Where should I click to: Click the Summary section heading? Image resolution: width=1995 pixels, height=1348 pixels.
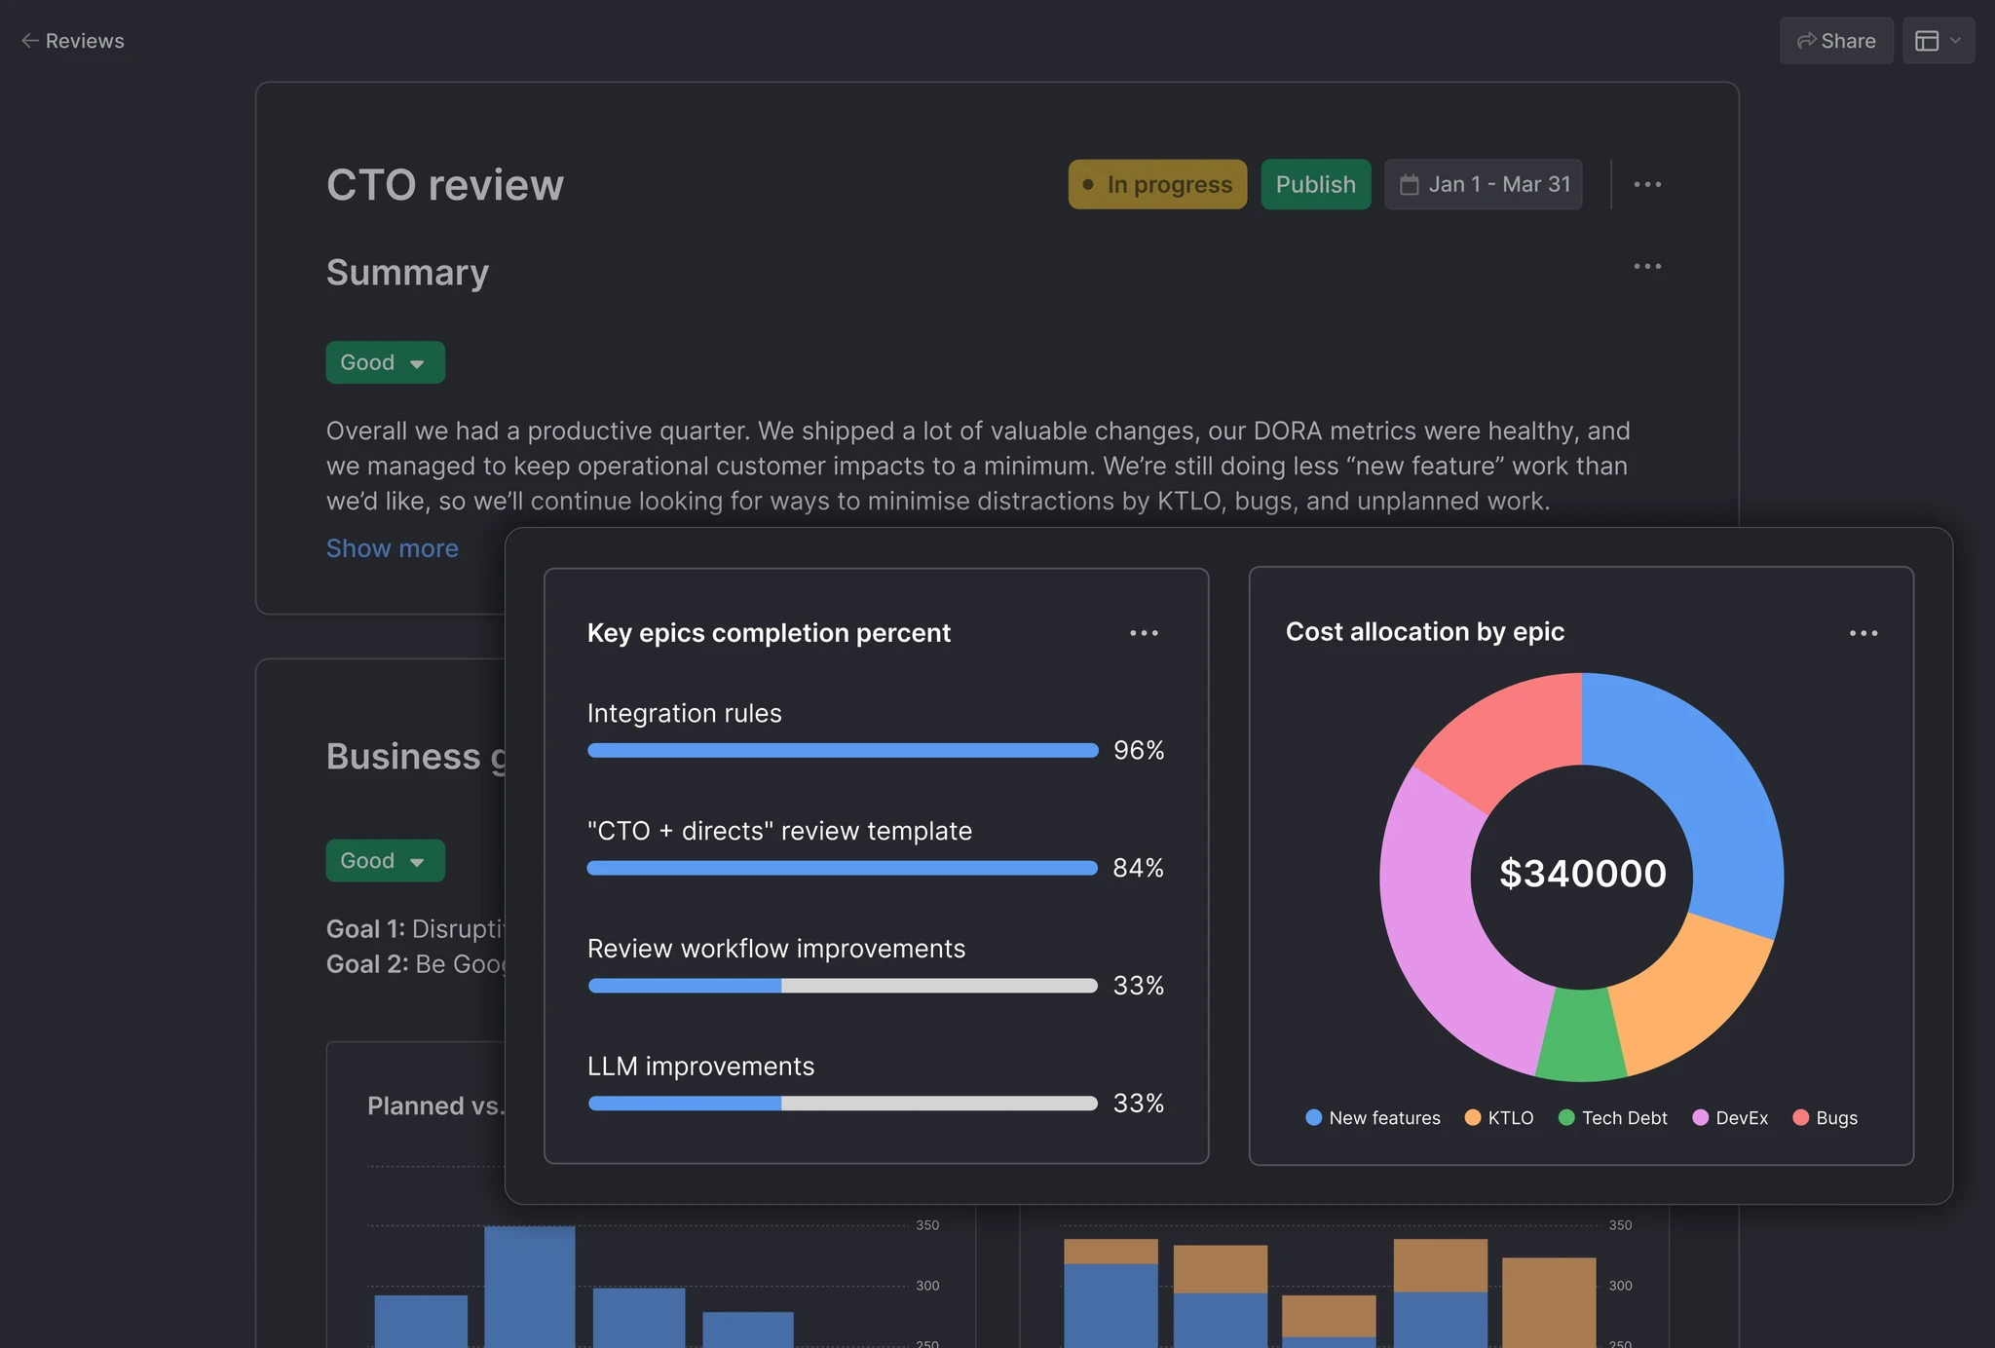[x=407, y=273]
